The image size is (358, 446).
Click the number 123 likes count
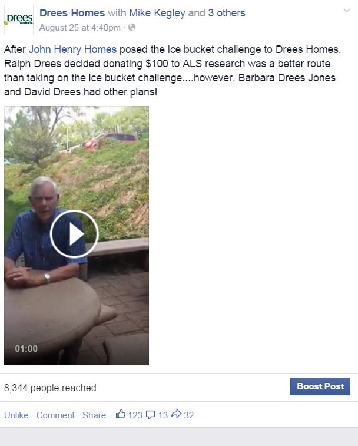135,415
